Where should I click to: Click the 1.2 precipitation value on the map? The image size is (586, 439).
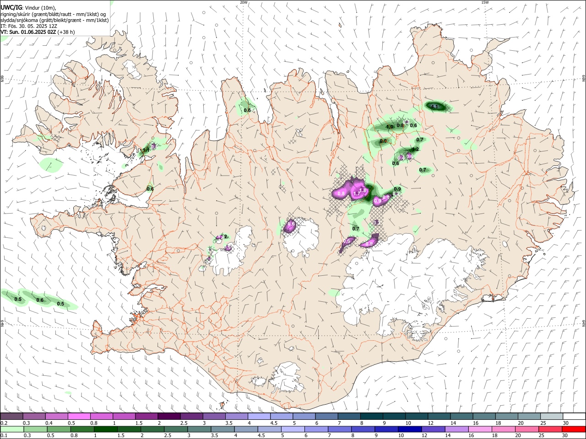tap(416, 149)
